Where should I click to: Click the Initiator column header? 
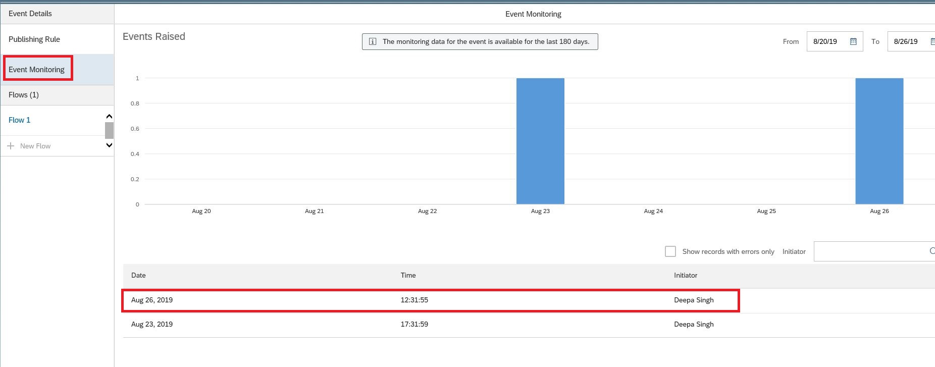point(686,275)
